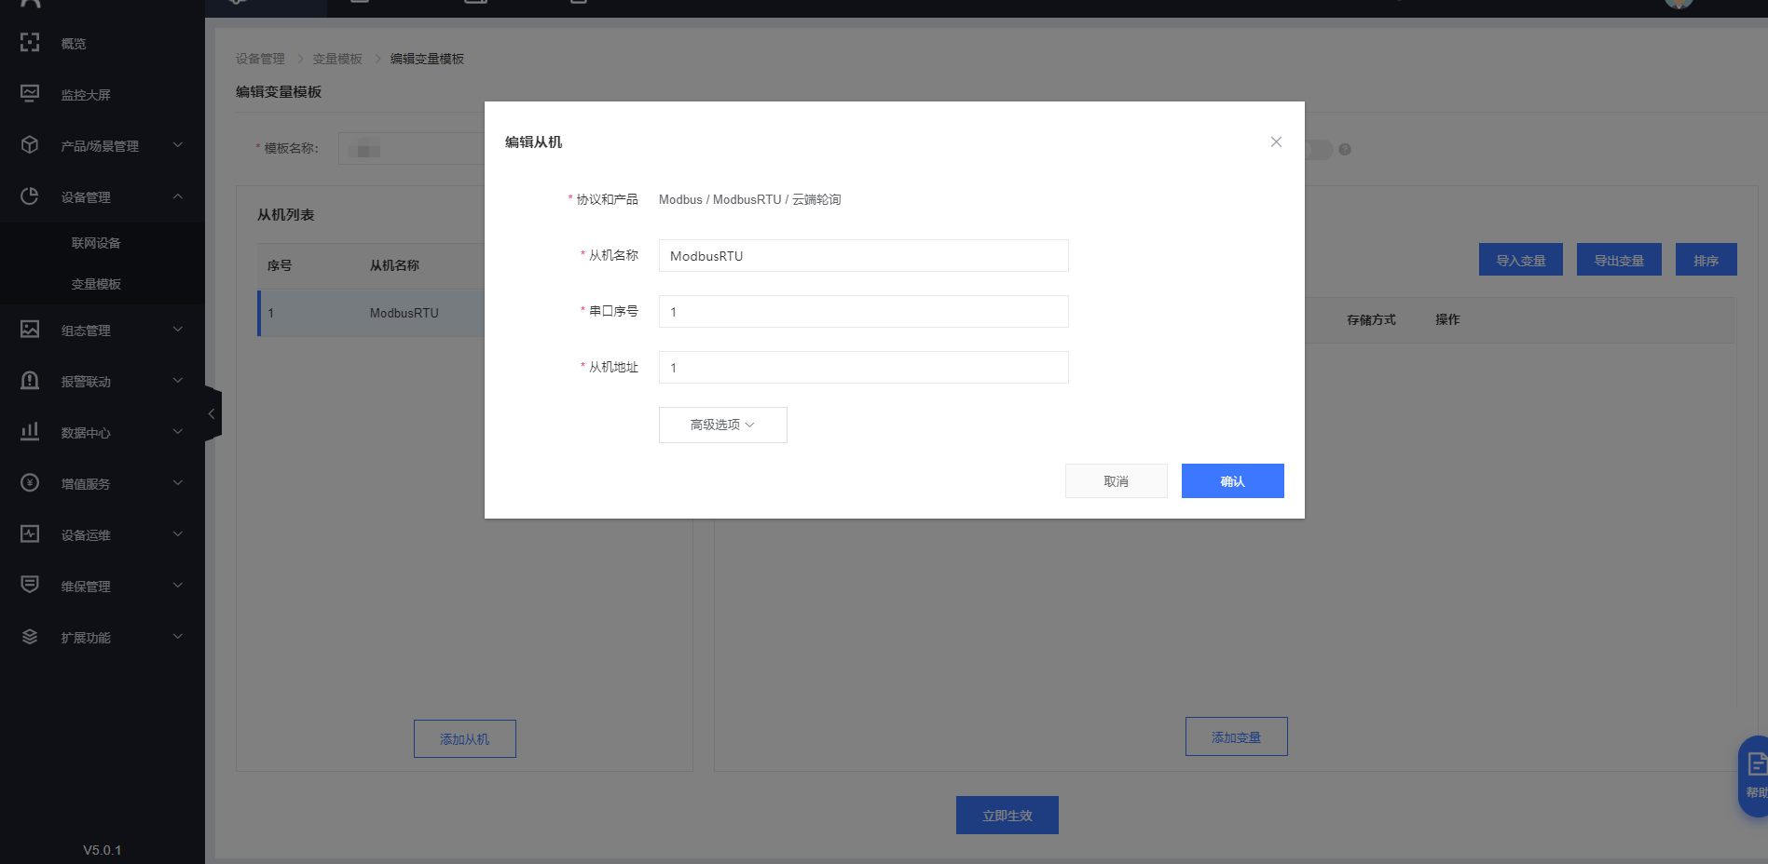Open the 联网设备 submenu item
The height and width of the screenshot is (864, 1768).
[96, 243]
